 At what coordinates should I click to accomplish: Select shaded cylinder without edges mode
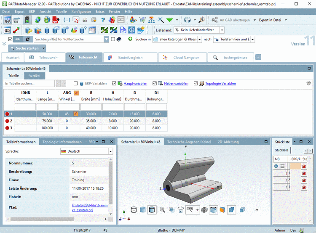[143, 210]
